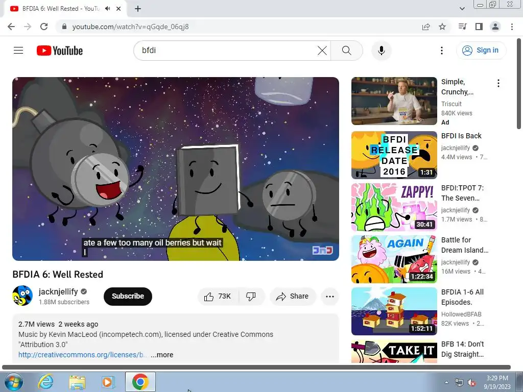Share this page from the address bar
The image size is (523, 392).
point(426,27)
